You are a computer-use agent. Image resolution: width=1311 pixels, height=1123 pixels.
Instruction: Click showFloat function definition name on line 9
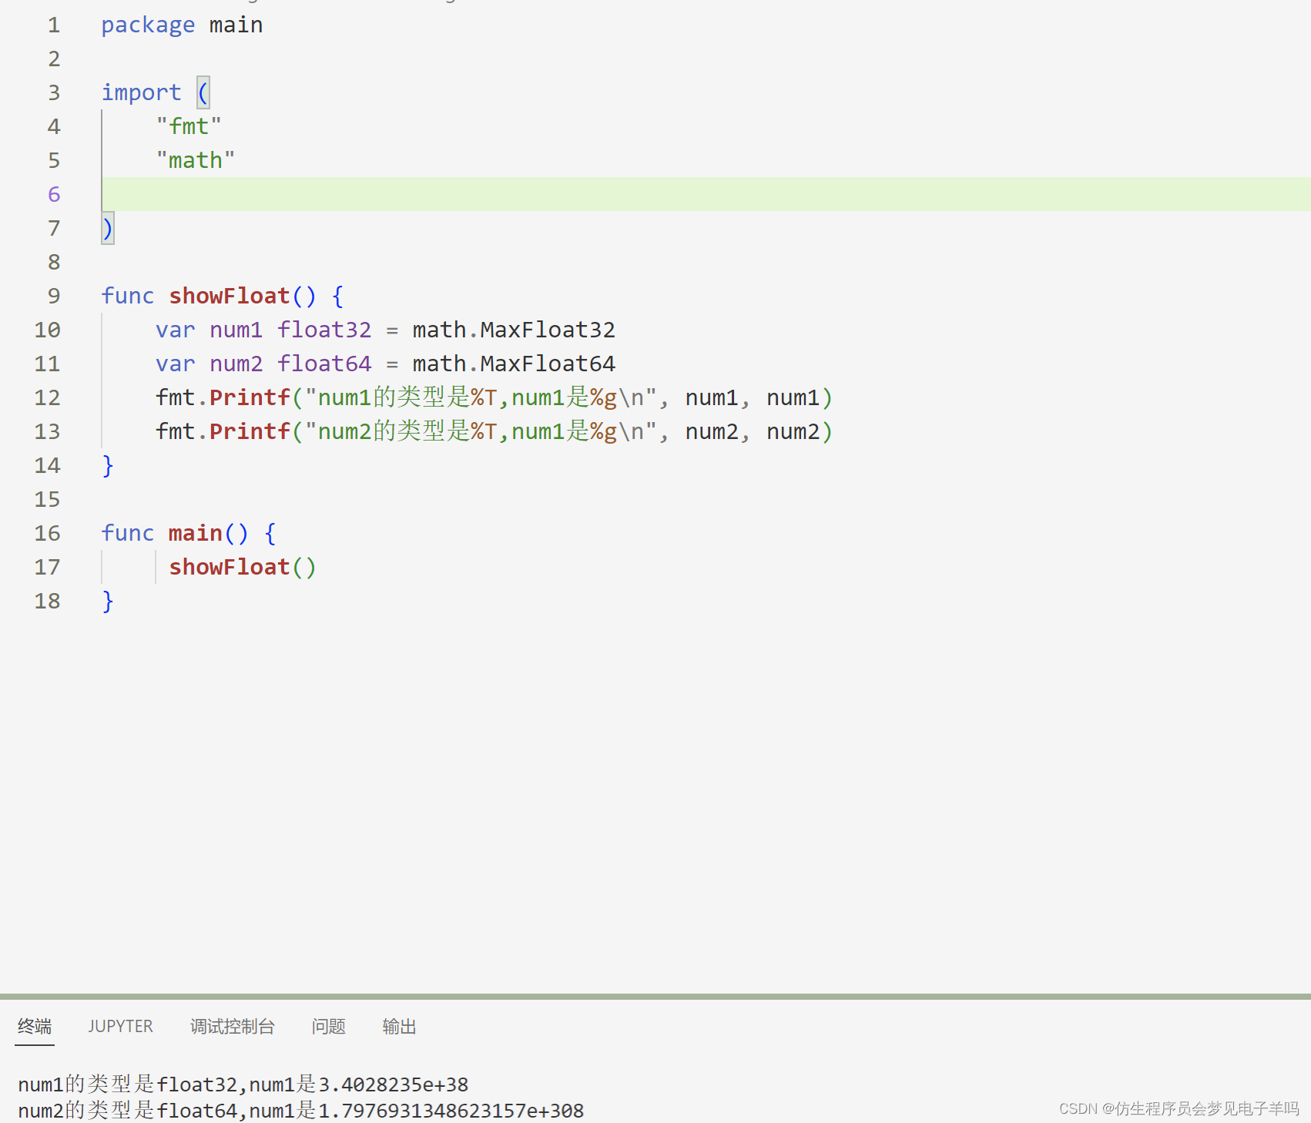pos(230,296)
